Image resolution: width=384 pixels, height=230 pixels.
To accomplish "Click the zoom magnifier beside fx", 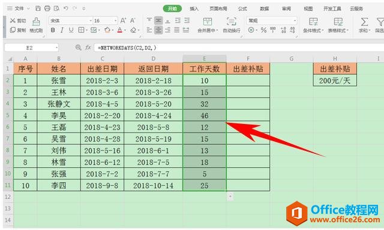I will point(79,47).
